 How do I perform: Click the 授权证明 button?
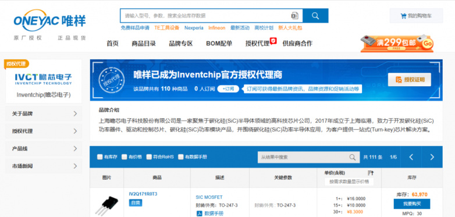(410, 80)
